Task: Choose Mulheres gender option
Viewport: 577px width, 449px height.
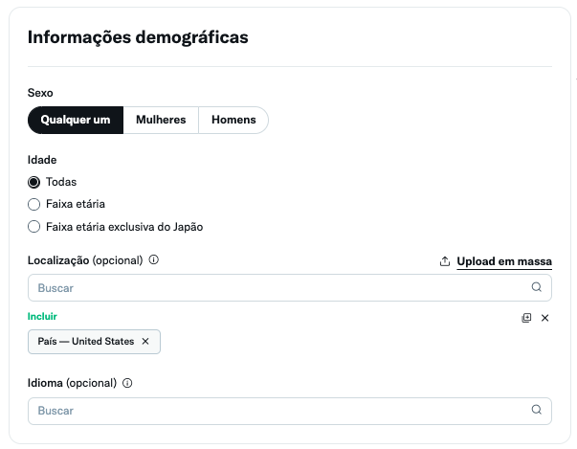Action: (x=161, y=120)
